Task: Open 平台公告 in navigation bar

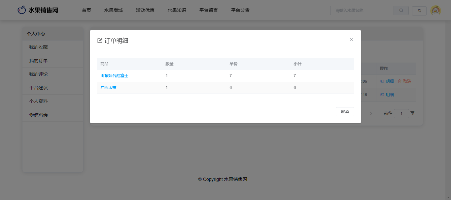Action: click(240, 10)
